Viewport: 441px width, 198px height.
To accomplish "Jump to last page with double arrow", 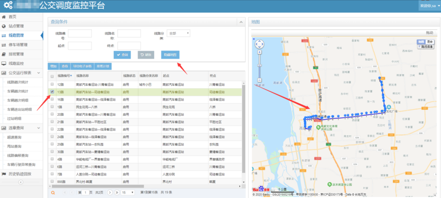I will [117, 193].
